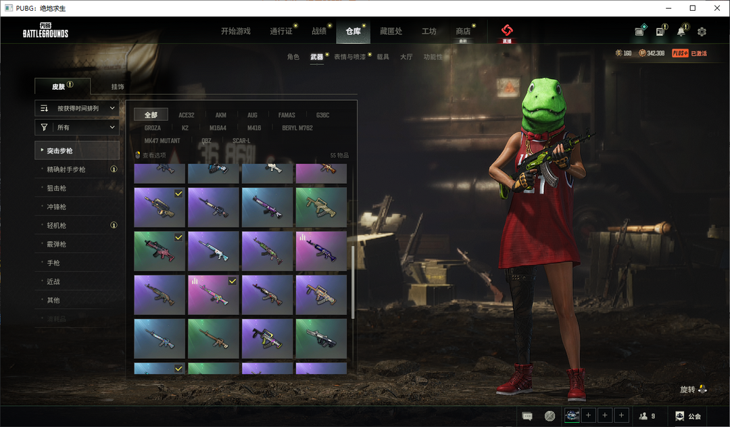Select the 冲锋枪 category

[x=77, y=207]
